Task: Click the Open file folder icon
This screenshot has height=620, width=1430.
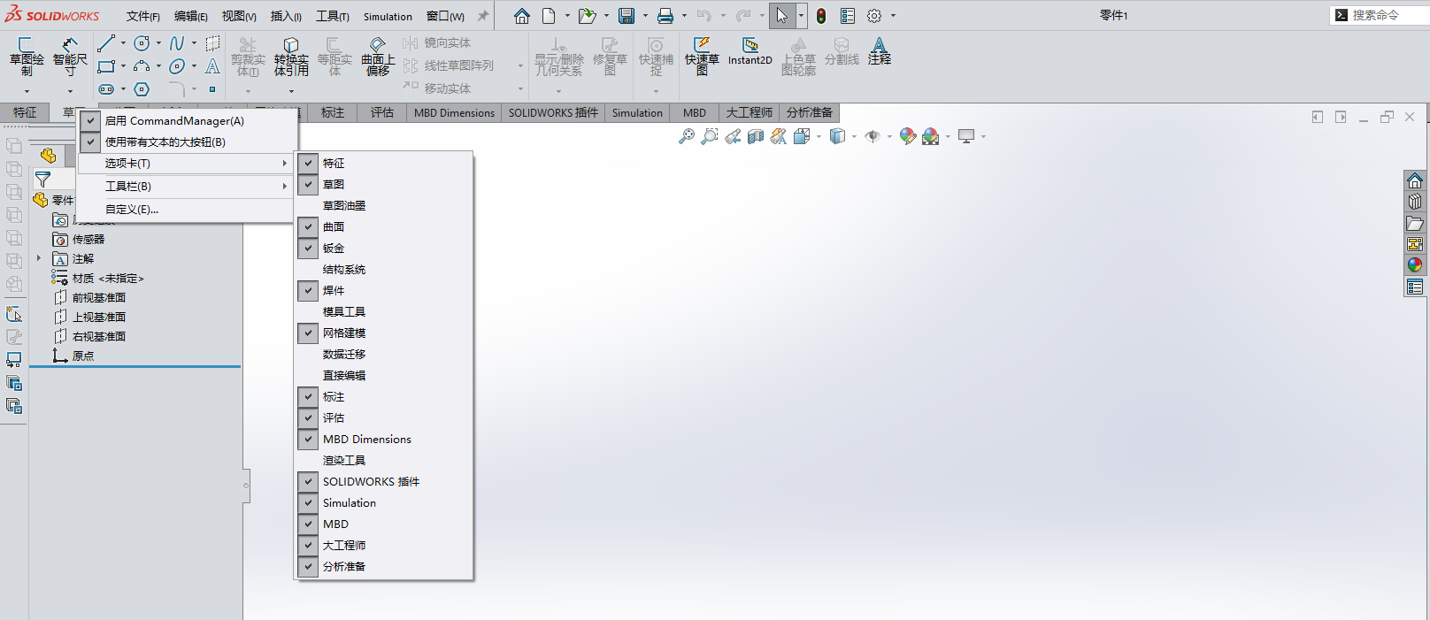Action: pyautogui.click(x=586, y=16)
